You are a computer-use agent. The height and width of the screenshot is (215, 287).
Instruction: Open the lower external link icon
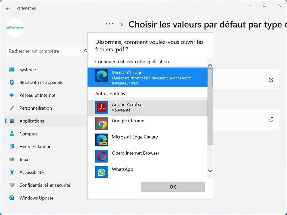(x=271, y=119)
